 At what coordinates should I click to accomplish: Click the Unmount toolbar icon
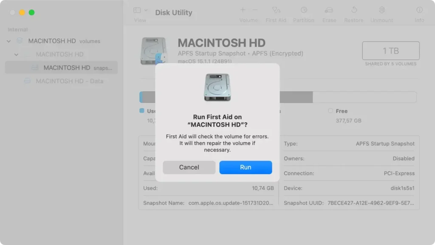382,10
